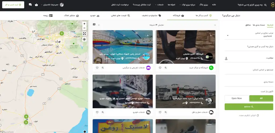Select the کسب و کار ها tab

(x=204, y=16)
